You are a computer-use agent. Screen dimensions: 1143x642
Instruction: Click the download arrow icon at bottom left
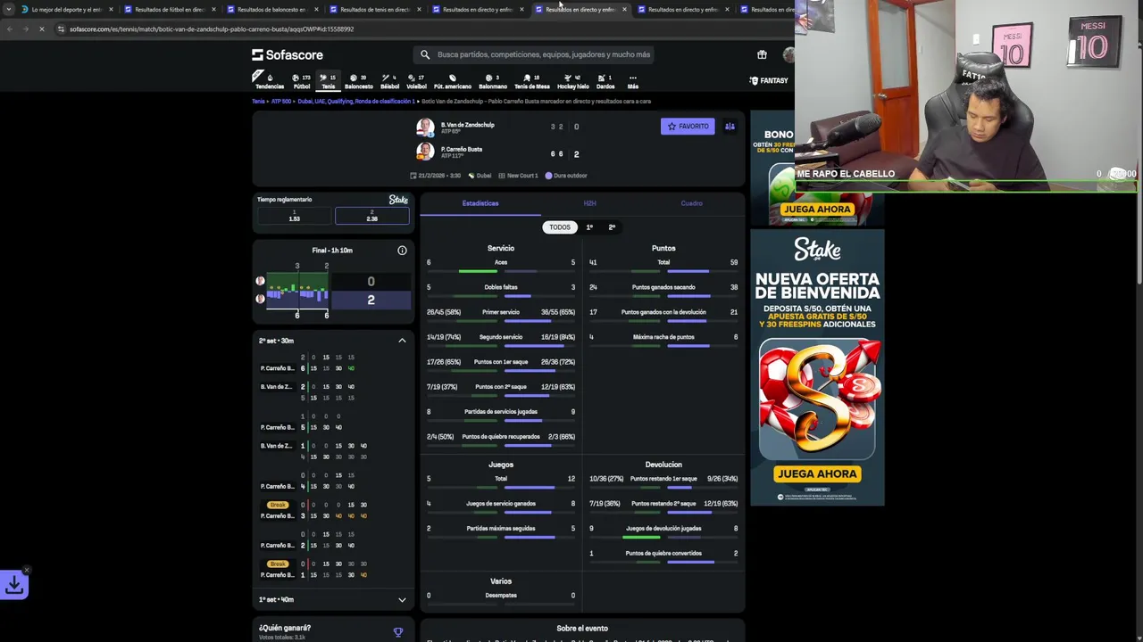tap(14, 585)
